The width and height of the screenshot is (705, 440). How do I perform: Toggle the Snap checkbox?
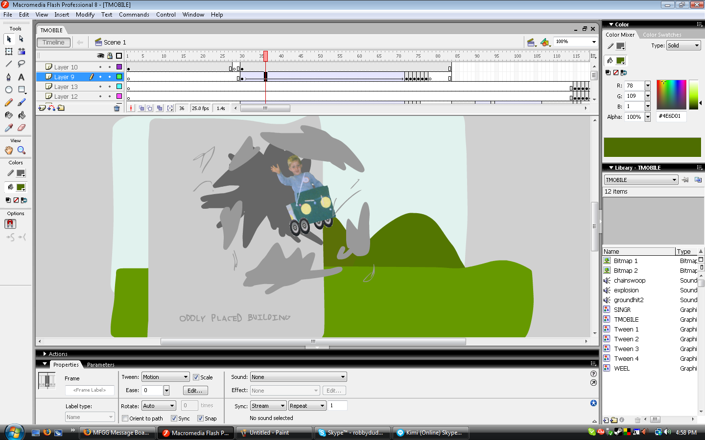click(200, 418)
